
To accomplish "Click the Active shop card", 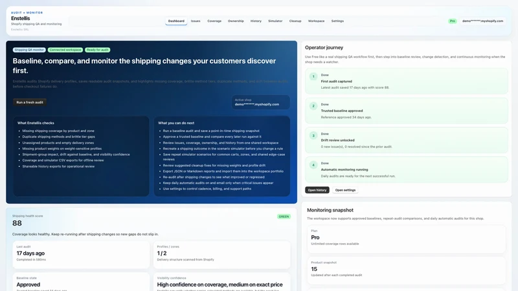I will coord(260,102).
